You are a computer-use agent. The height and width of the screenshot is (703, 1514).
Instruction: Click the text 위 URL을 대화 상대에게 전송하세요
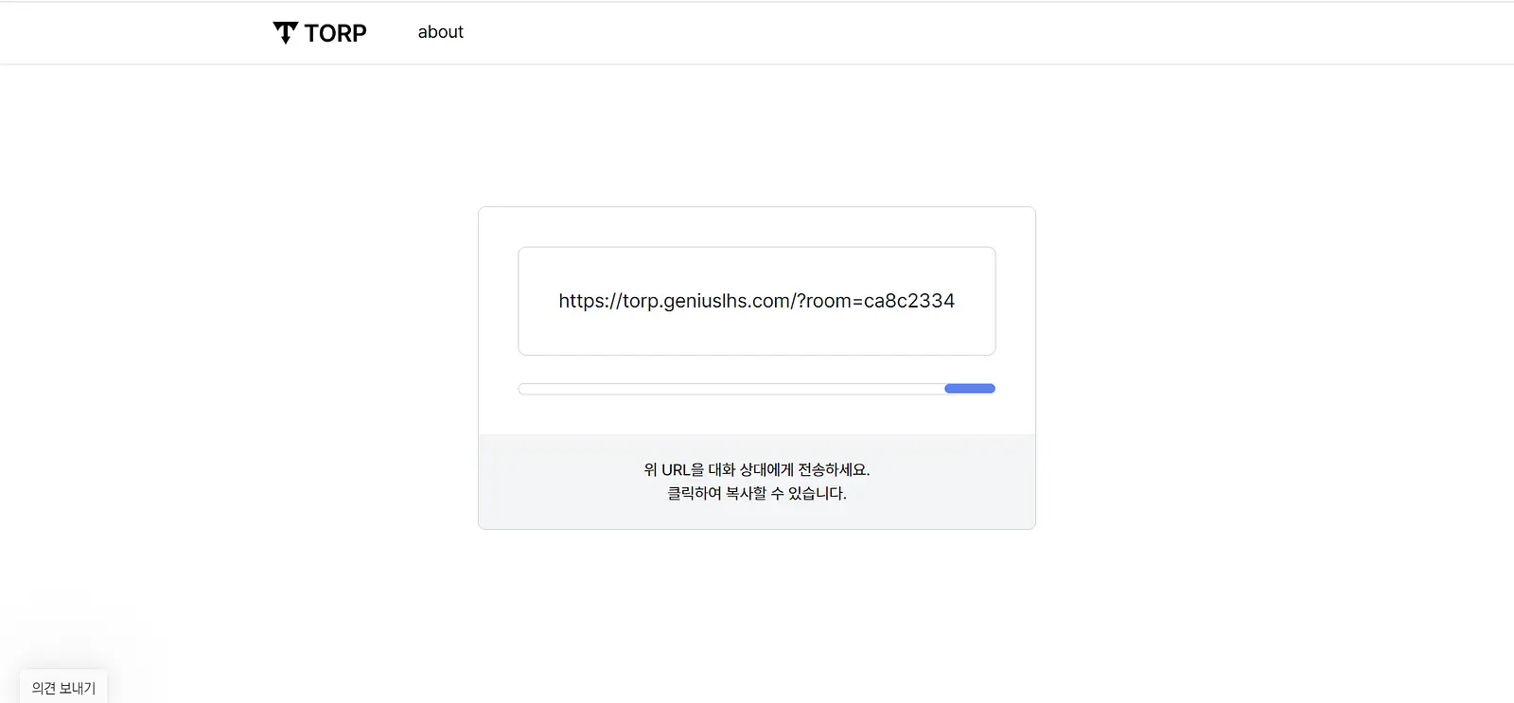(757, 469)
